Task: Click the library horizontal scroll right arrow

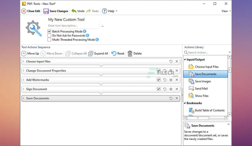Action: click(226, 118)
